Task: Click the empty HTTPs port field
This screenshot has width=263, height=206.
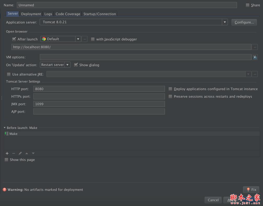Action: [x=99, y=96]
